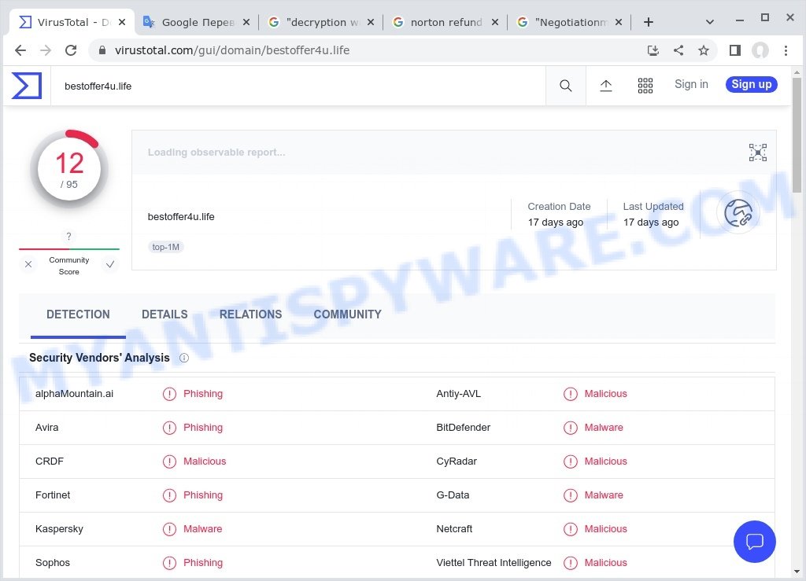Click the globe link domain icon
Screen dimensions: 806x581
point(738,212)
